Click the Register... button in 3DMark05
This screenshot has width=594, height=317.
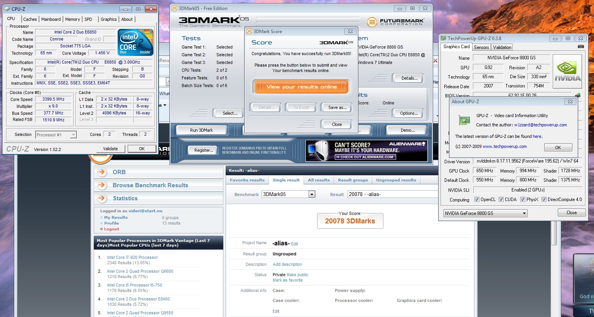click(x=204, y=150)
